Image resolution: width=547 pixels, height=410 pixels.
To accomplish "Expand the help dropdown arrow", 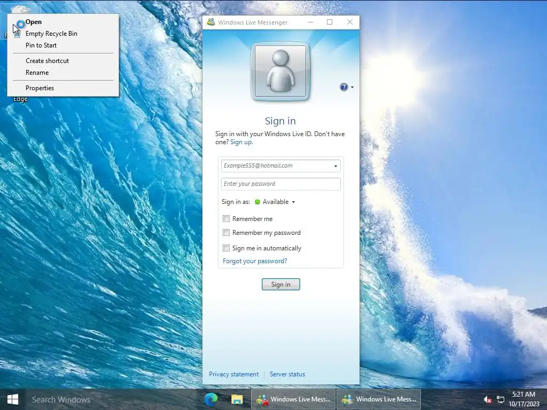I will point(353,87).
